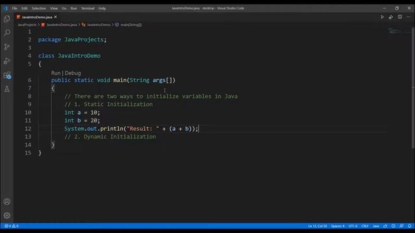Open the Extensions view

(x=7, y=75)
